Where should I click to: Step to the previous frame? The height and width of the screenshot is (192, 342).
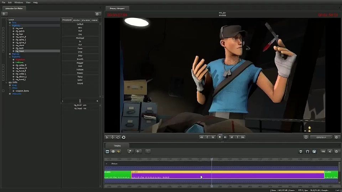(x=213, y=137)
